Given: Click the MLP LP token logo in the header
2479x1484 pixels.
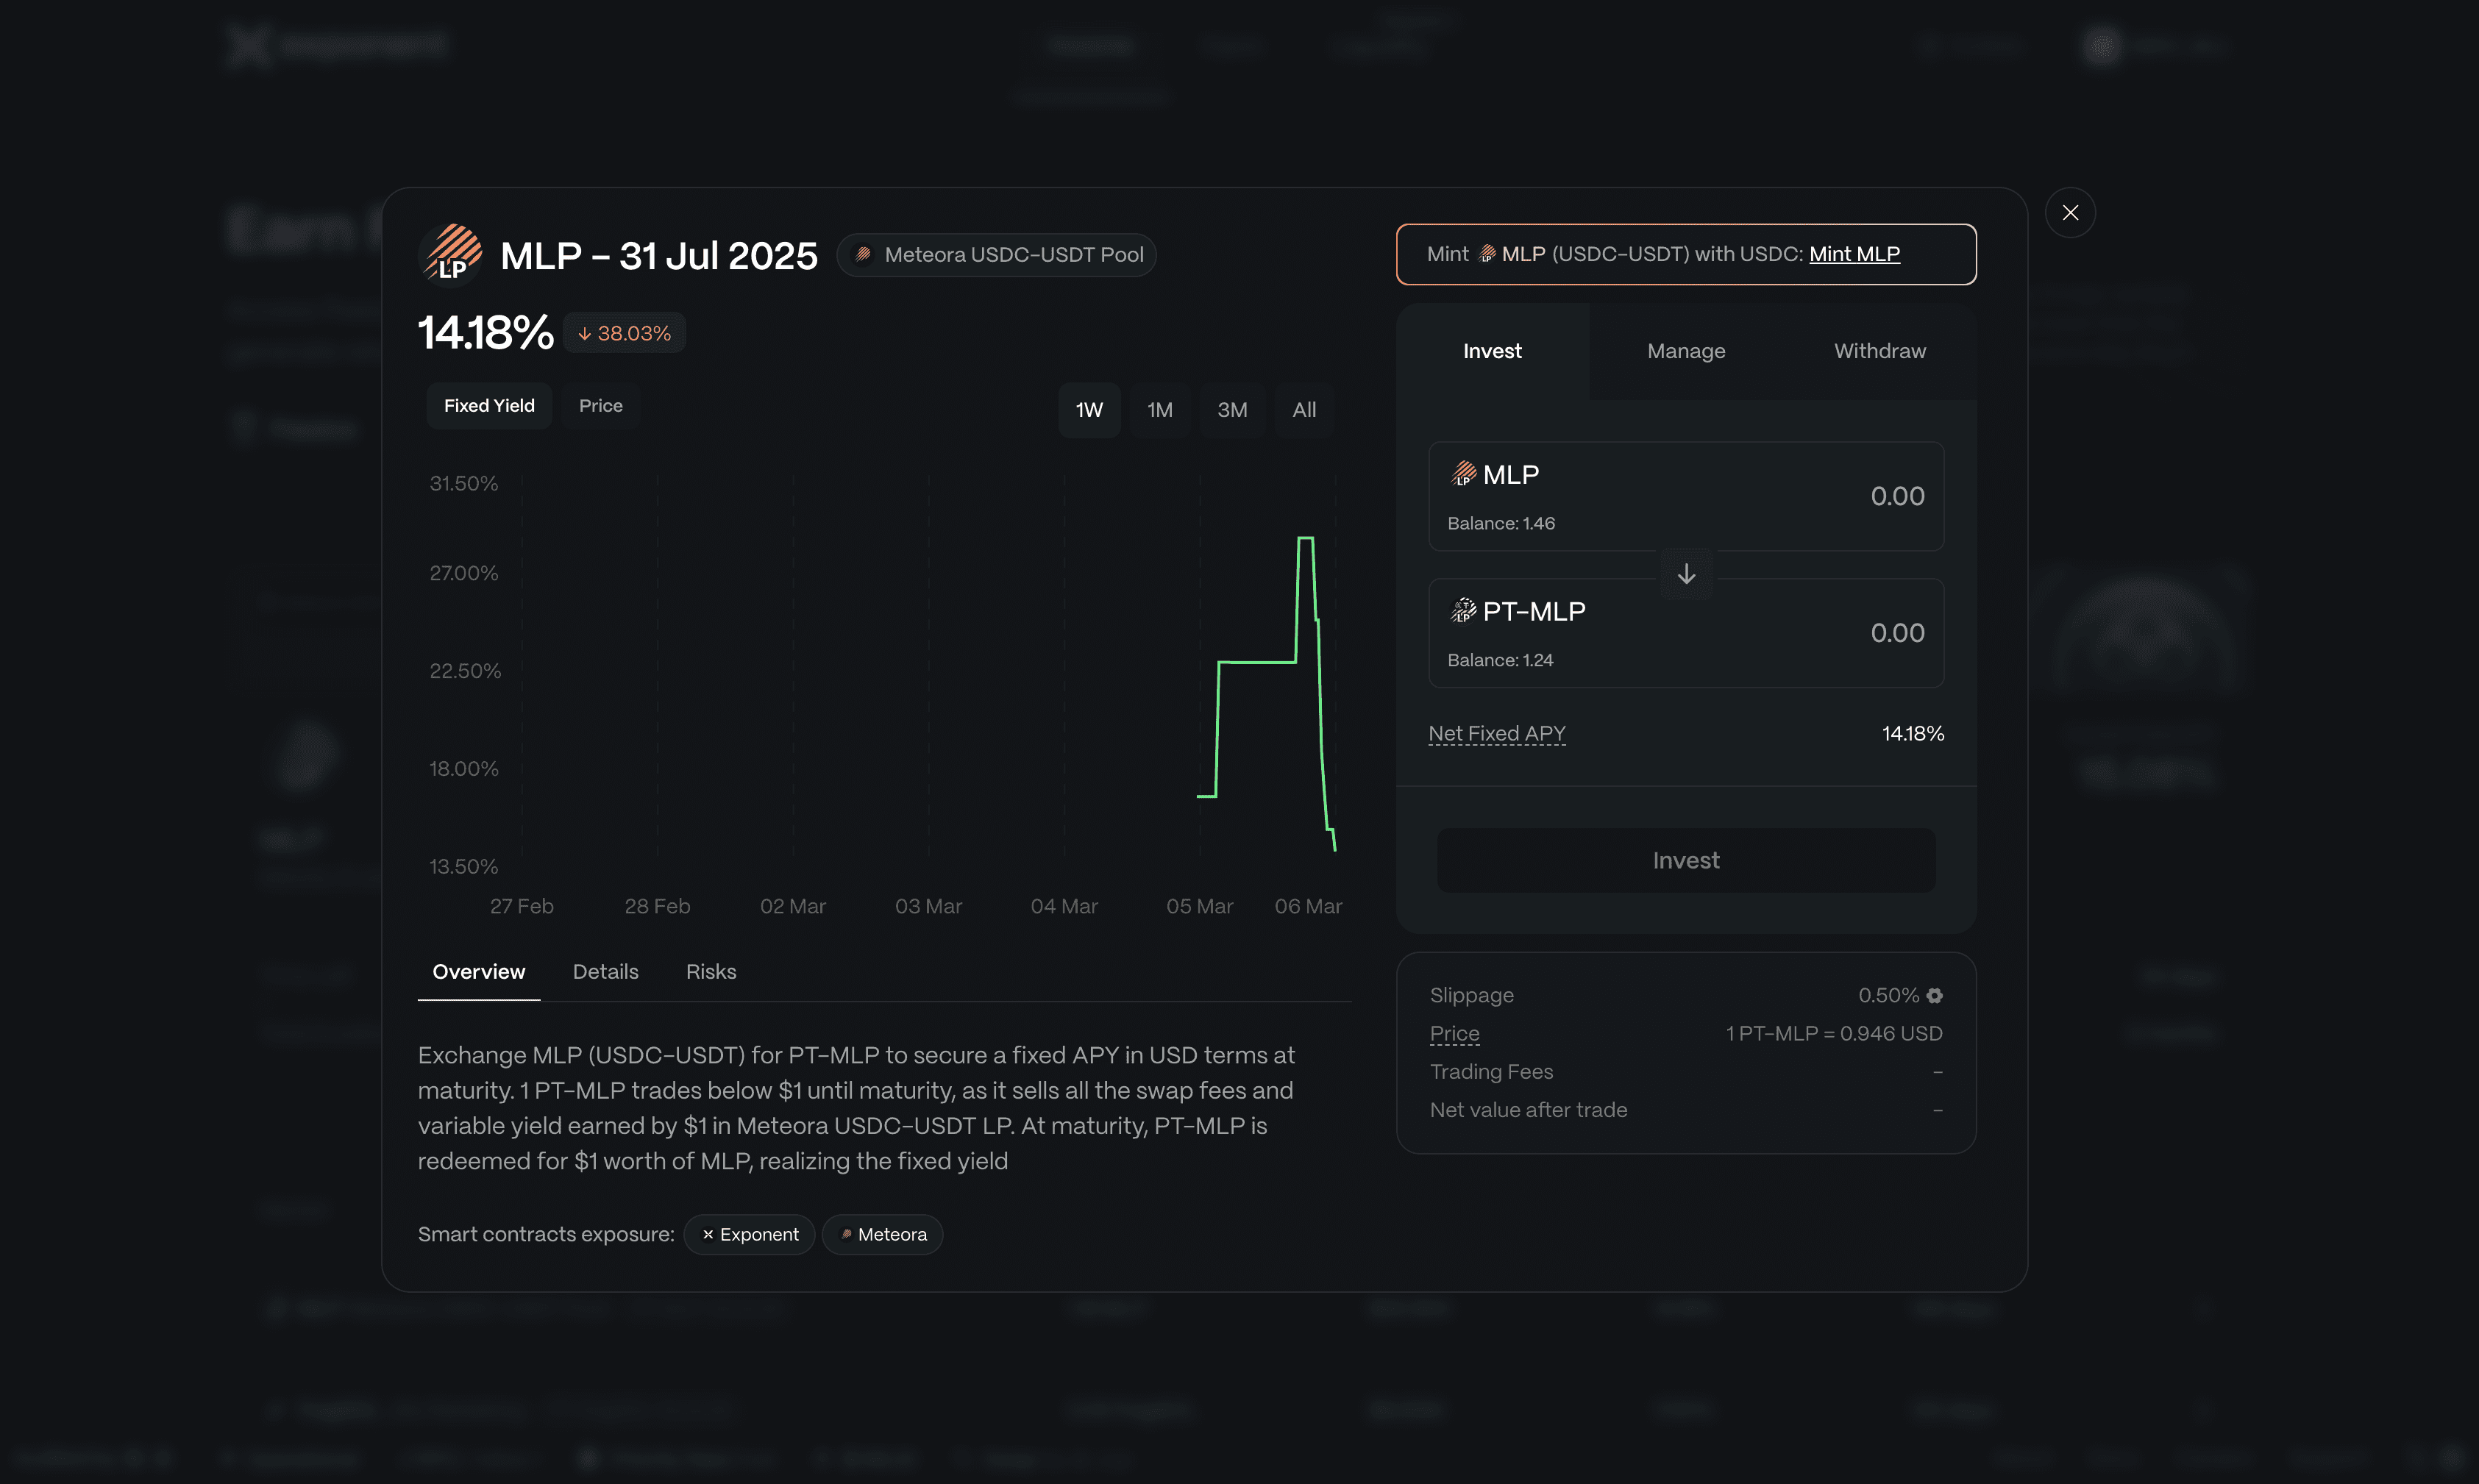Looking at the screenshot, I should pyautogui.click(x=452, y=254).
